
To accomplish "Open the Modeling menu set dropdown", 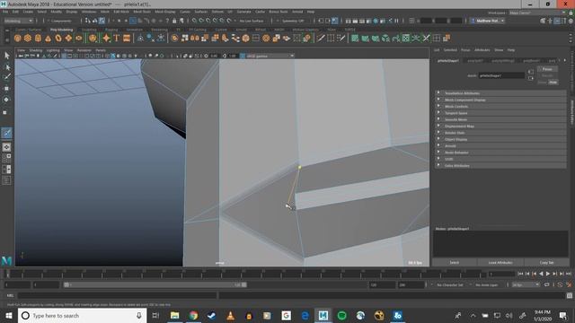I will [18, 21].
